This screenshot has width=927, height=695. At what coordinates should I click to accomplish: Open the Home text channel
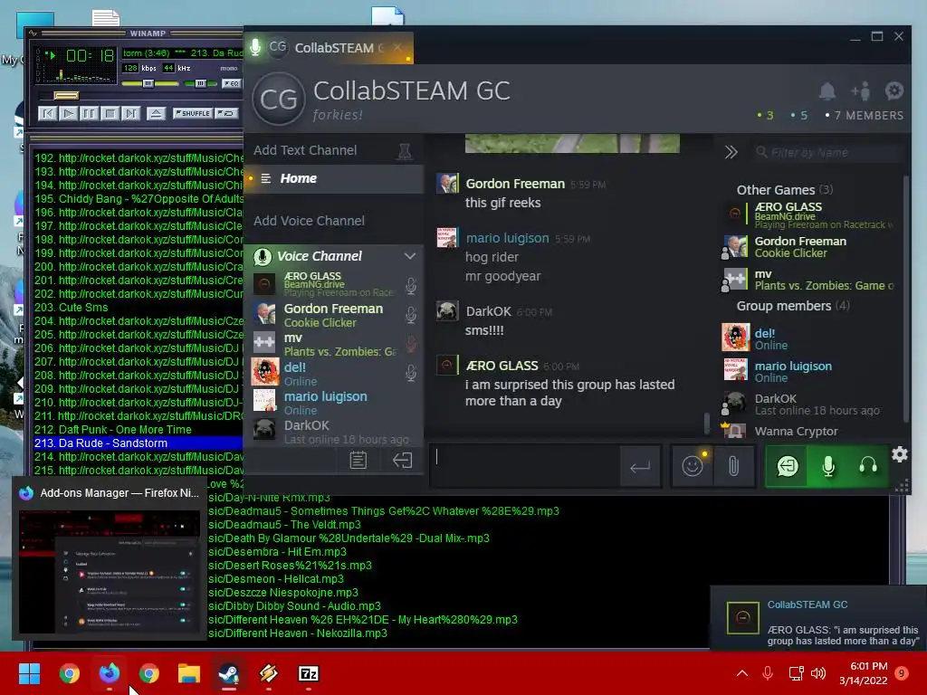point(334,178)
